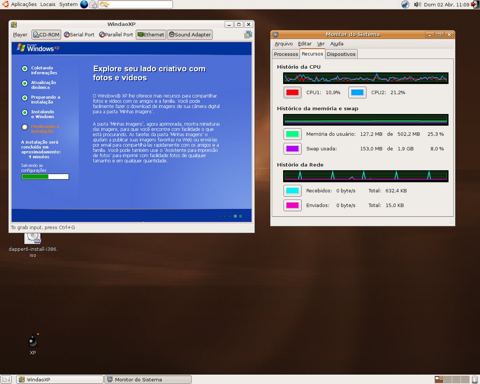Open the Player menu in WindaoXP
The image size is (480, 384).
[x=20, y=35]
